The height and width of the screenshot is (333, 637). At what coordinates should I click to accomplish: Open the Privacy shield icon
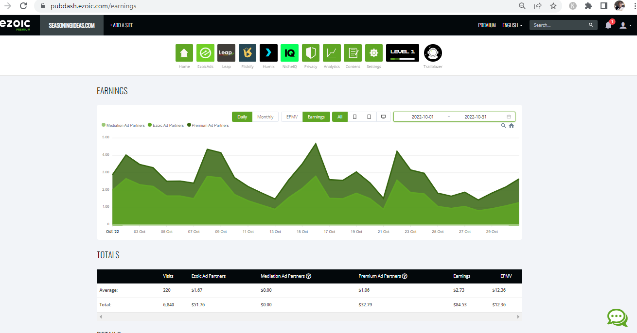tap(311, 53)
